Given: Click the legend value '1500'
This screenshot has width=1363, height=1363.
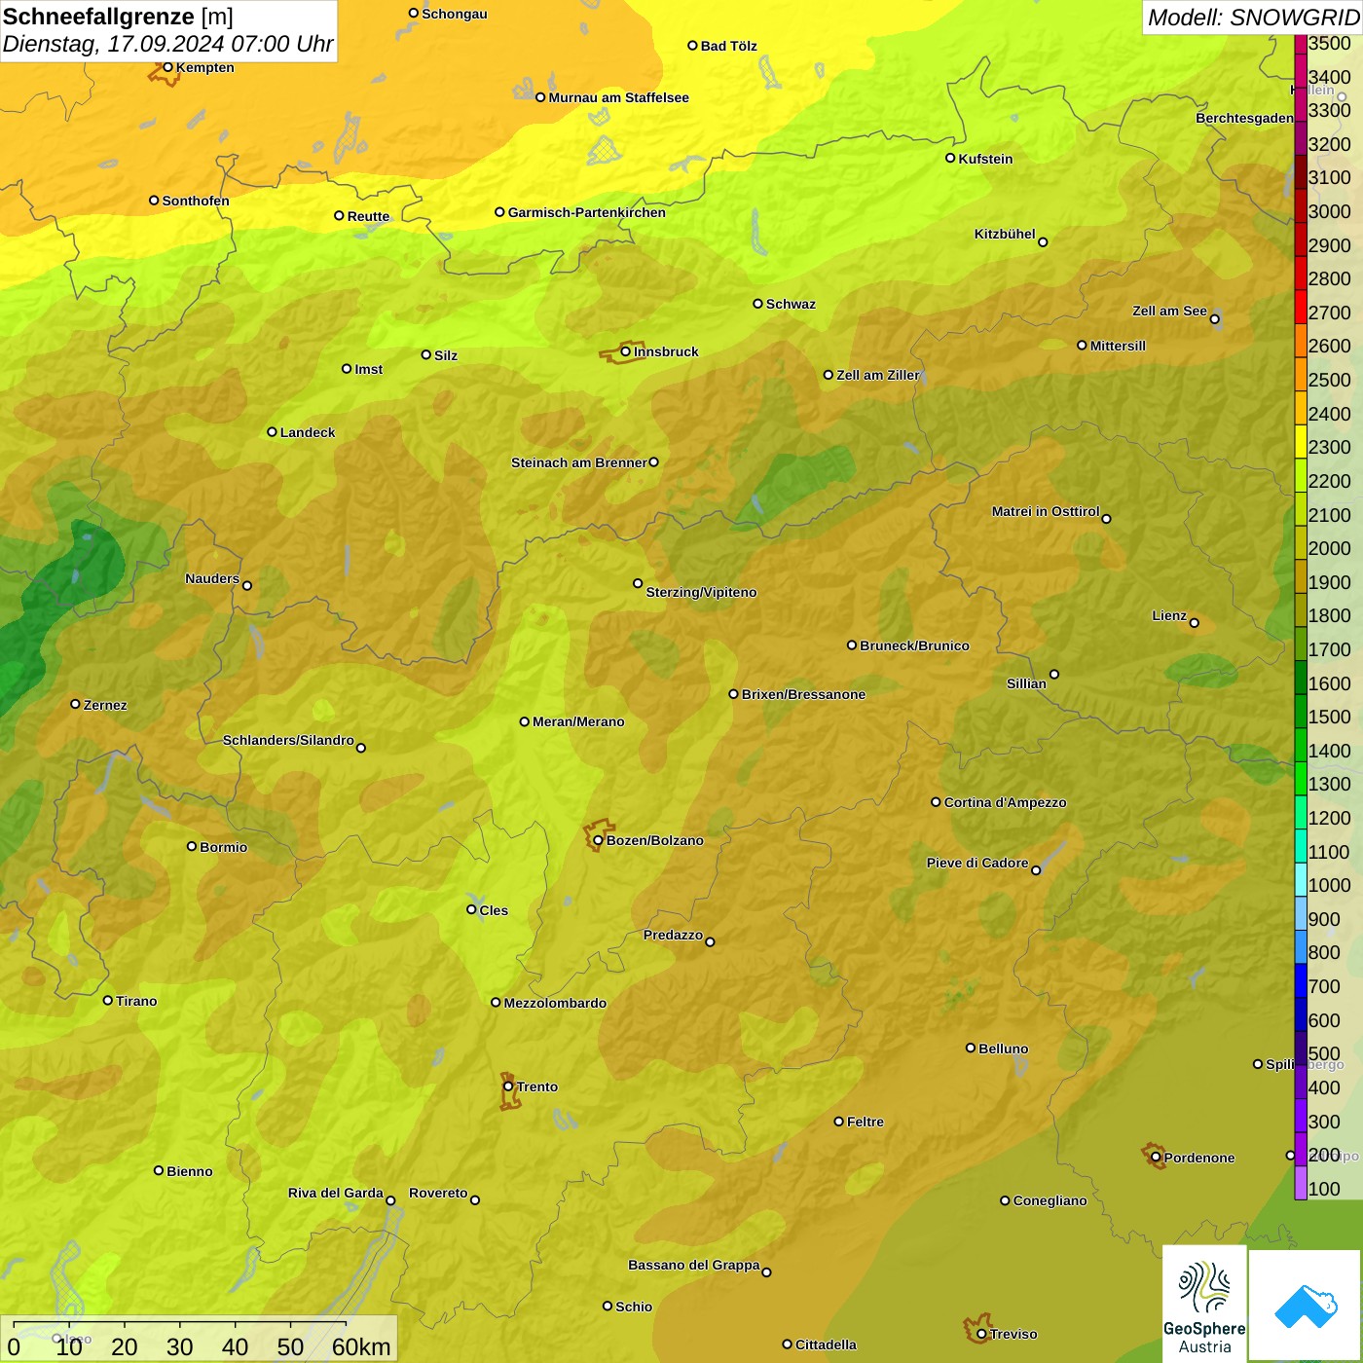Looking at the screenshot, I should [1329, 717].
